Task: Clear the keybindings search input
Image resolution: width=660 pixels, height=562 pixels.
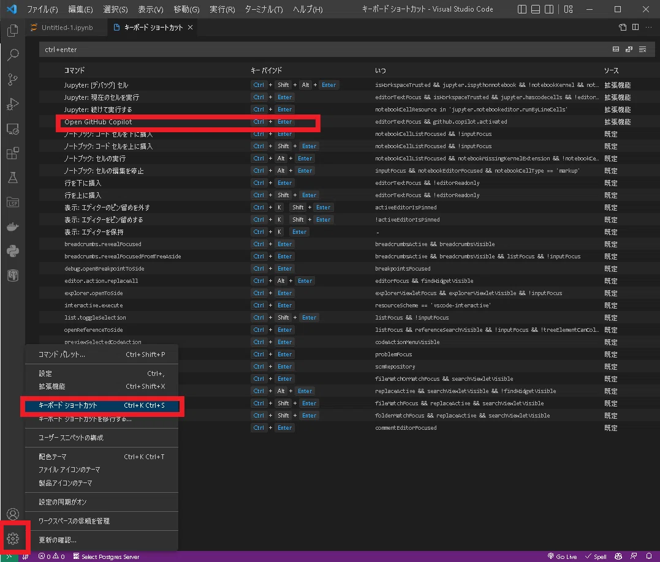Action: (642, 50)
